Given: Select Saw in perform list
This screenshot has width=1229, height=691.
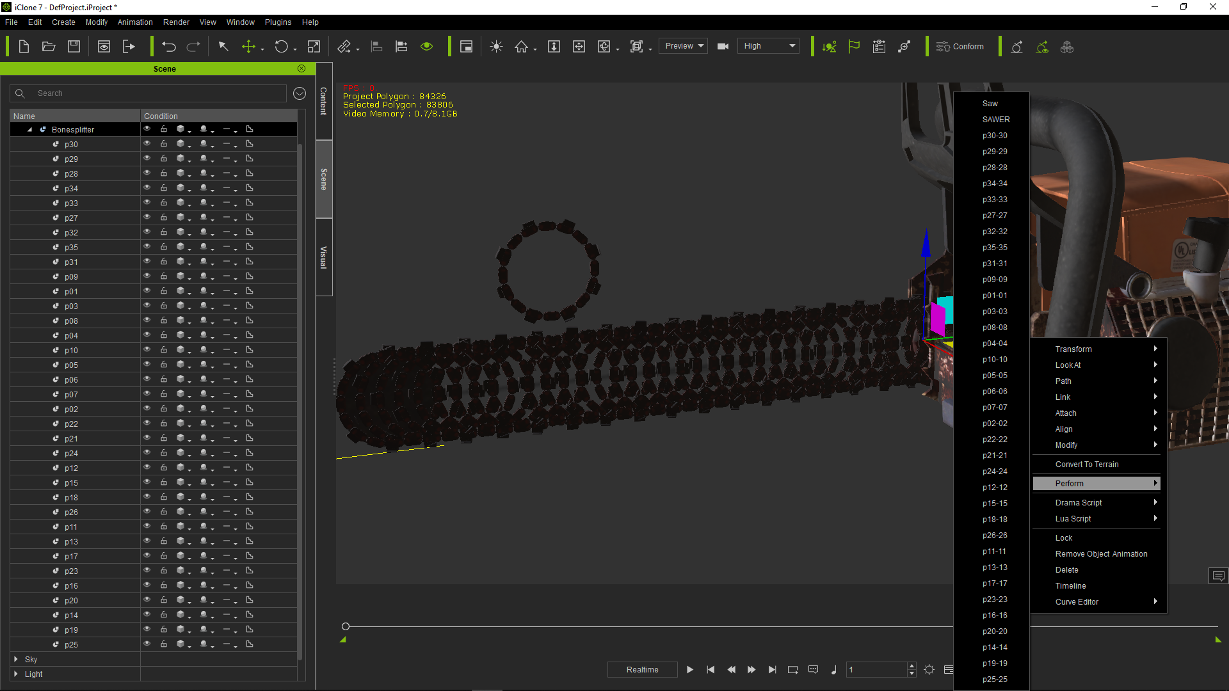Looking at the screenshot, I should [x=990, y=103].
